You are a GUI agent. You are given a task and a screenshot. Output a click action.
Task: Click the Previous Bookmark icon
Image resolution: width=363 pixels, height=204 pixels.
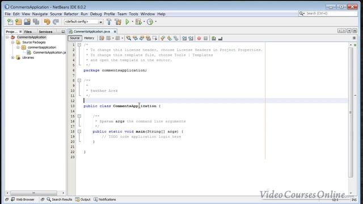[163, 38]
